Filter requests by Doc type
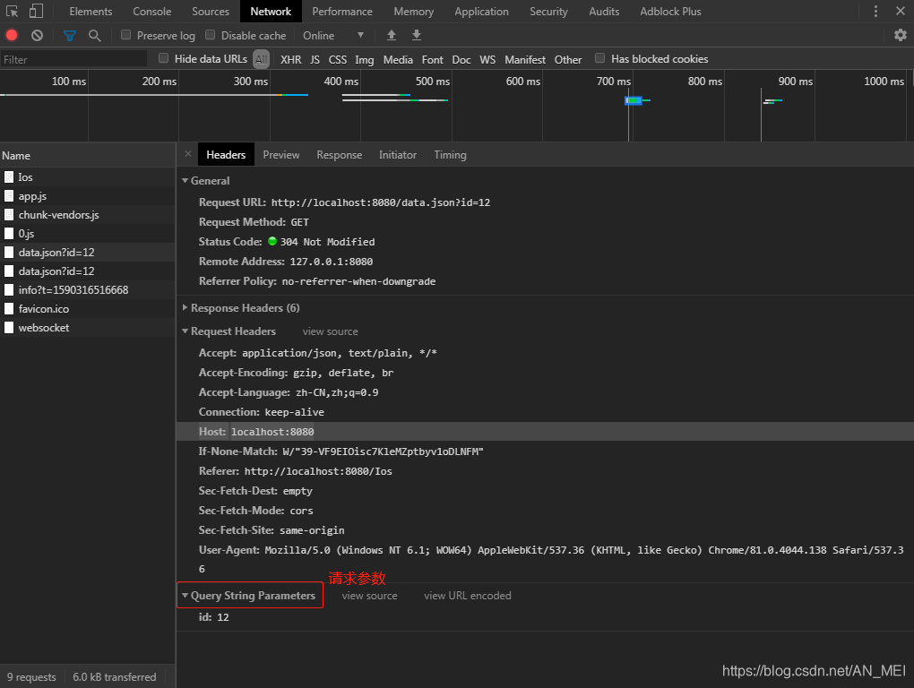914x688 pixels. click(461, 59)
